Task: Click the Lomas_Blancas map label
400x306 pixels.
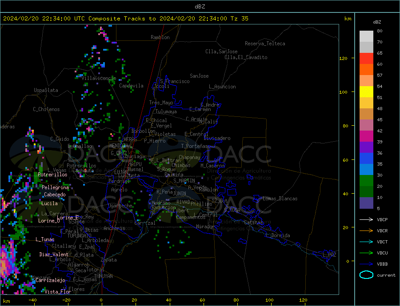Action: tap(280, 199)
